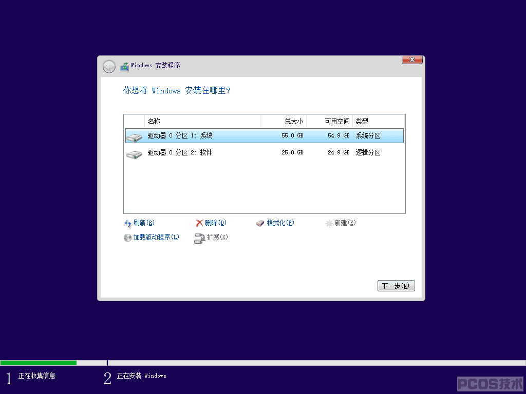
Task: Click the red X delete (删除) icon
Action: tap(199, 223)
